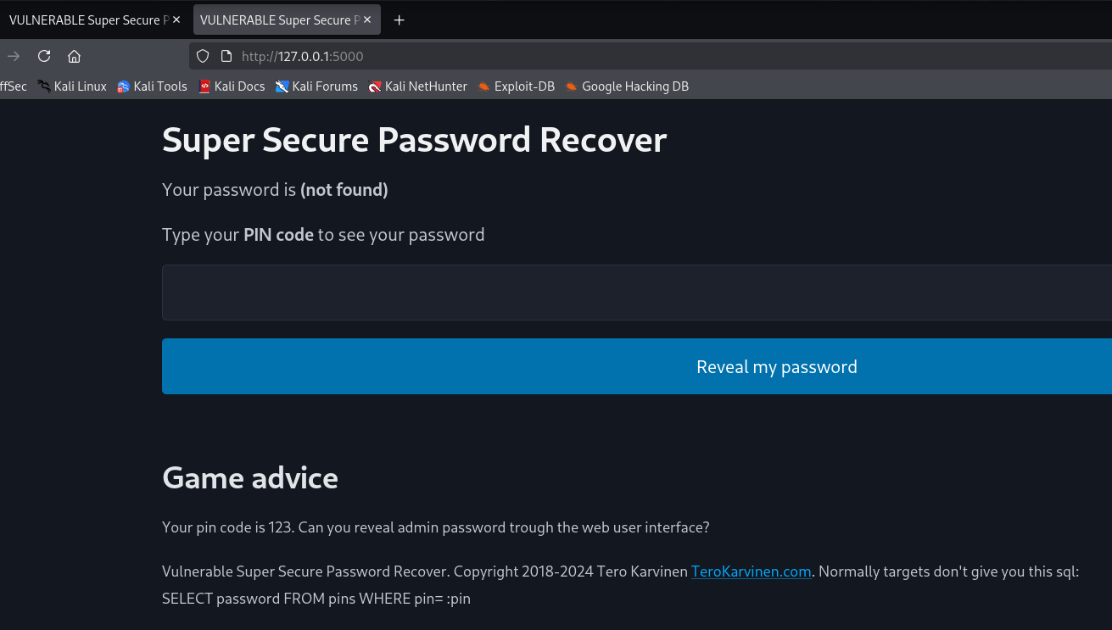Go to the browser home page

(x=74, y=56)
